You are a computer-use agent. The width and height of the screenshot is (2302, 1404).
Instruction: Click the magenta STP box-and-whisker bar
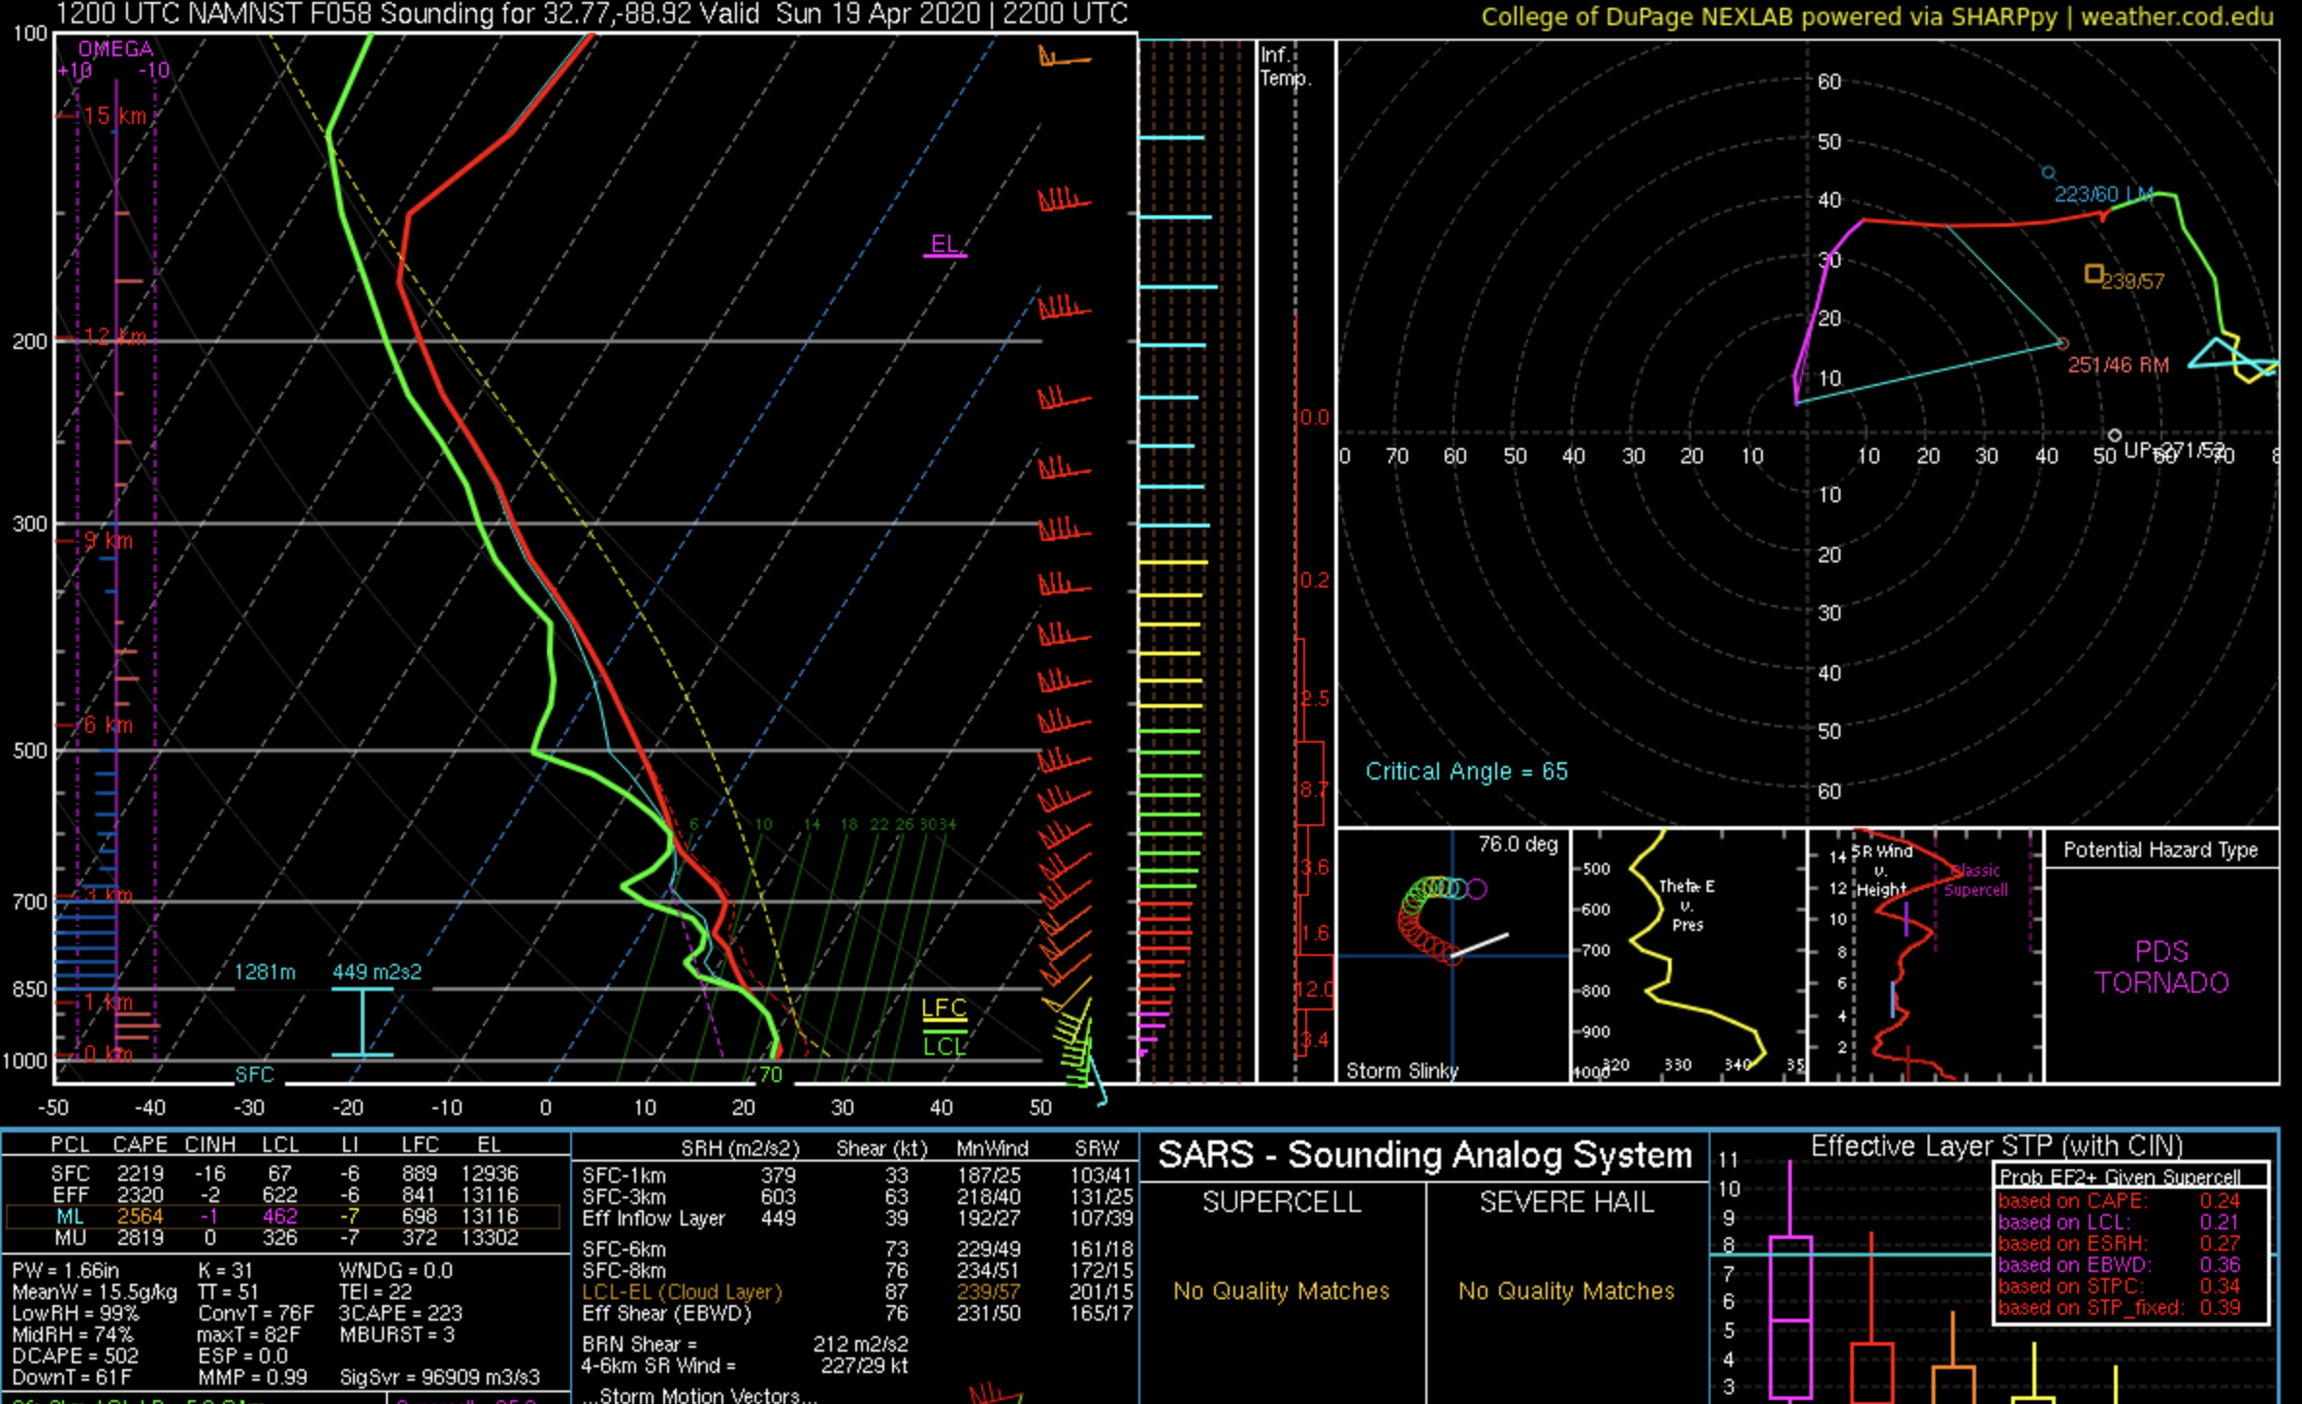(1790, 1319)
